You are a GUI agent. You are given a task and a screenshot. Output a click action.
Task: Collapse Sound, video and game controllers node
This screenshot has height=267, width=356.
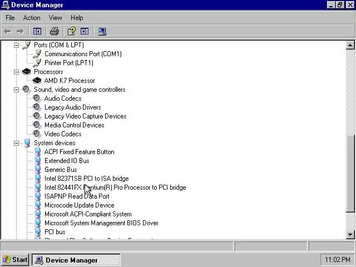pyautogui.click(x=16, y=90)
